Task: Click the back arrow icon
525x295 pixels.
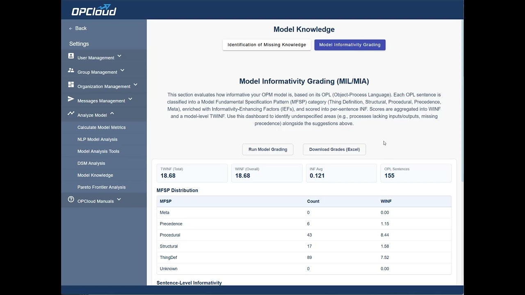Action: coord(71,28)
